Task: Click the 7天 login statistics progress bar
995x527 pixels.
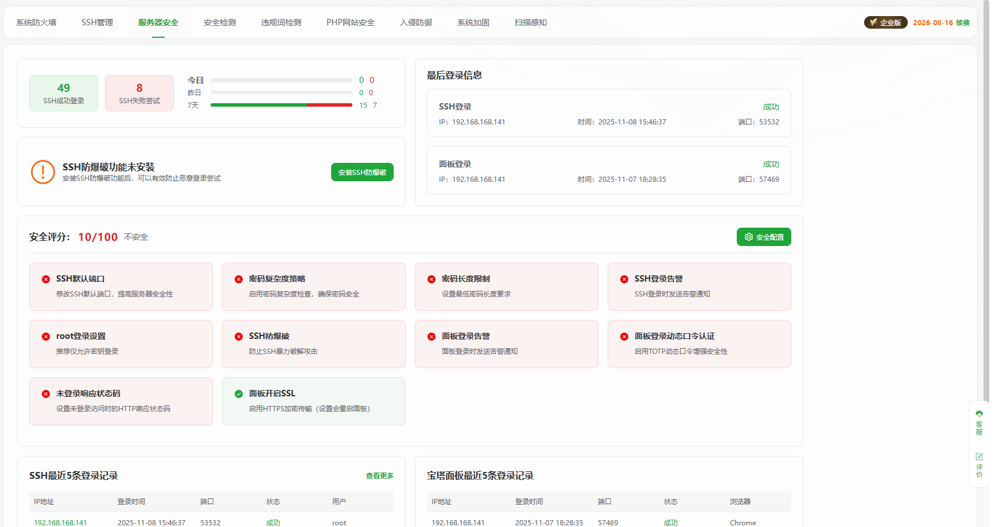Action: 281,105
